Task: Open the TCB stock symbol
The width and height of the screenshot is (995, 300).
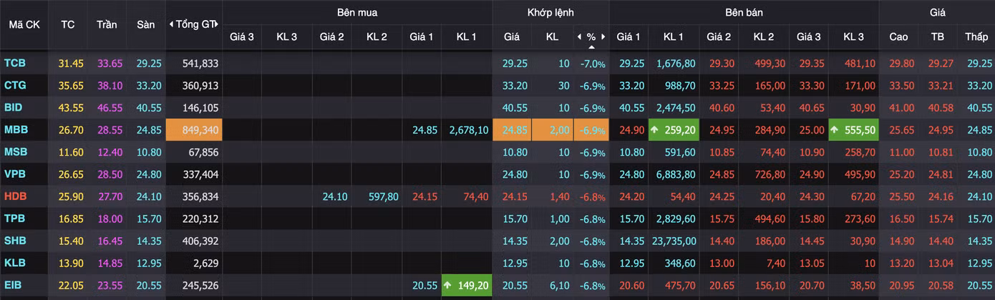Action: [x=15, y=63]
